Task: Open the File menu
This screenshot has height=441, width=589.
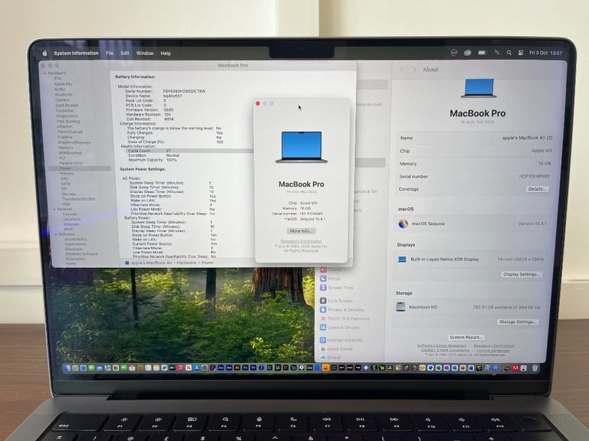Action: [x=110, y=54]
